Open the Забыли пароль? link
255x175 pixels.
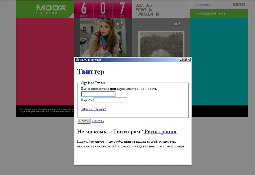point(93,109)
